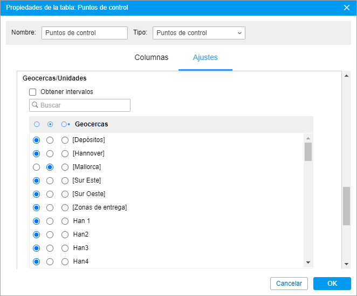The image size is (357, 296).
Task: Click inner list scroll up arrow
Action: click(x=308, y=138)
